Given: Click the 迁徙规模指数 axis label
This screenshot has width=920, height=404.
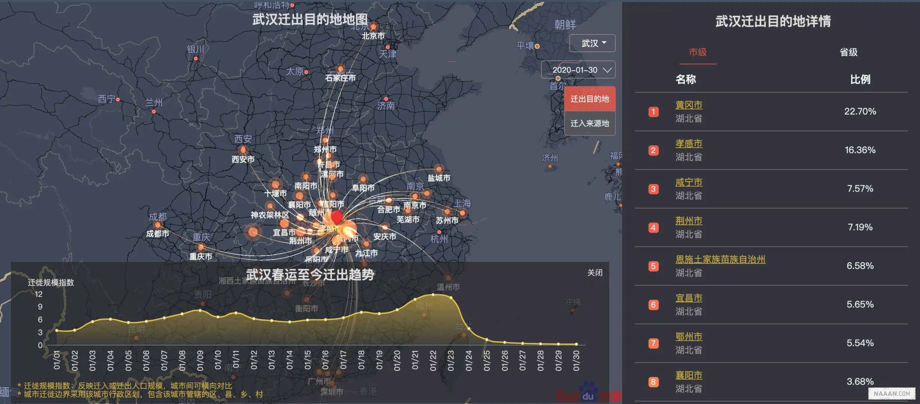Looking at the screenshot, I should [x=51, y=283].
